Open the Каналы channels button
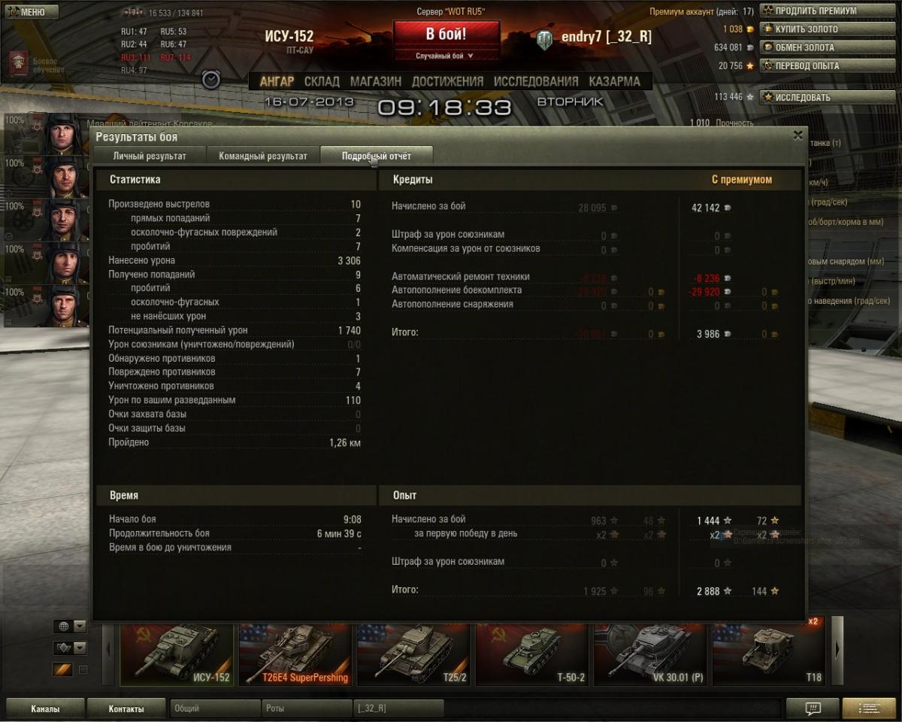The width and height of the screenshot is (902, 722). tap(45, 708)
